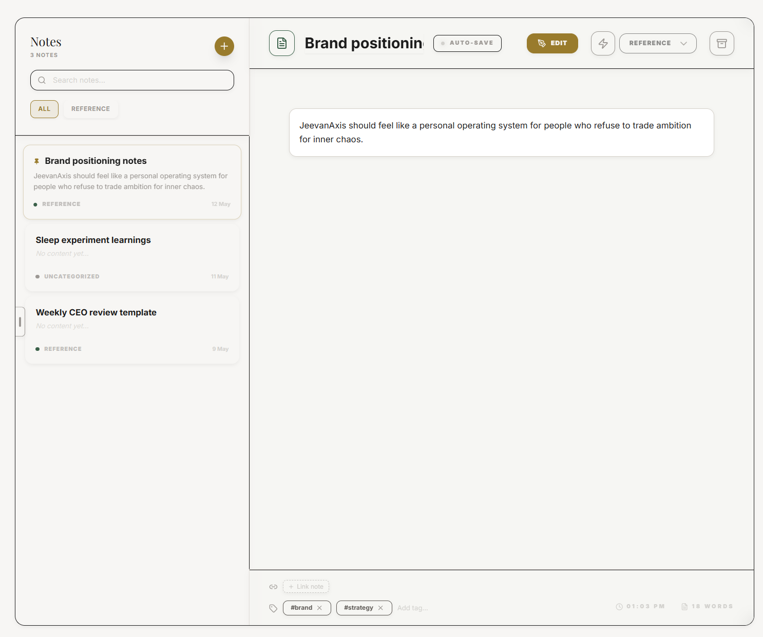Add a new note with the plus button
Screen dimensions: 763x637
tap(224, 46)
